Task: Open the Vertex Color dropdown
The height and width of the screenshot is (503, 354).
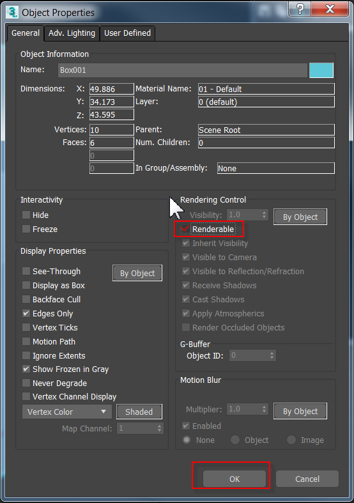Action: (x=66, y=412)
